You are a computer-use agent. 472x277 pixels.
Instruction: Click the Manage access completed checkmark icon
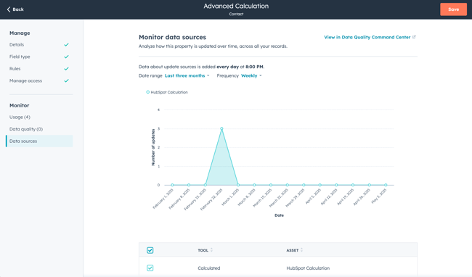[67, 80]
